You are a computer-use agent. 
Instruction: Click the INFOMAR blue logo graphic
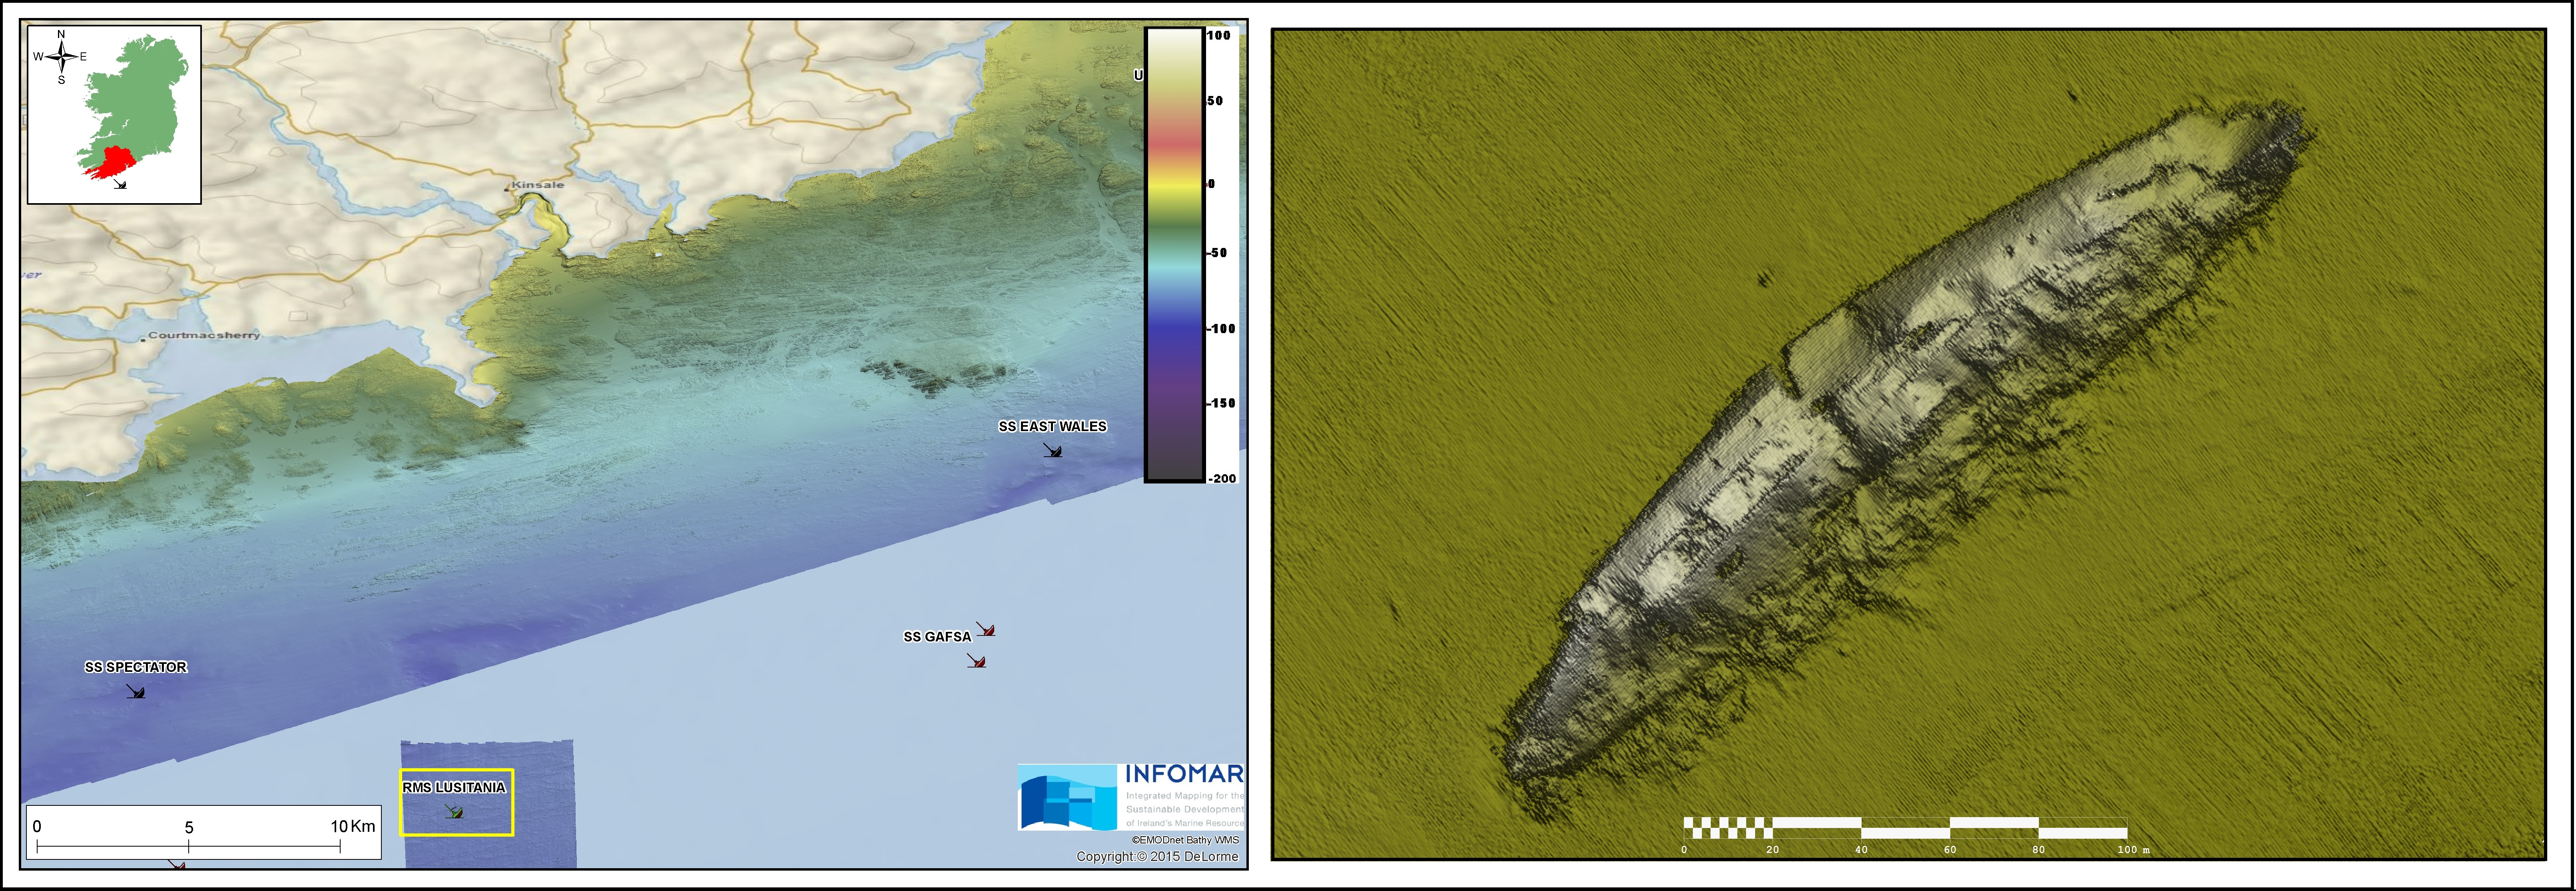pyautogui.click(x=1067, y=798)
